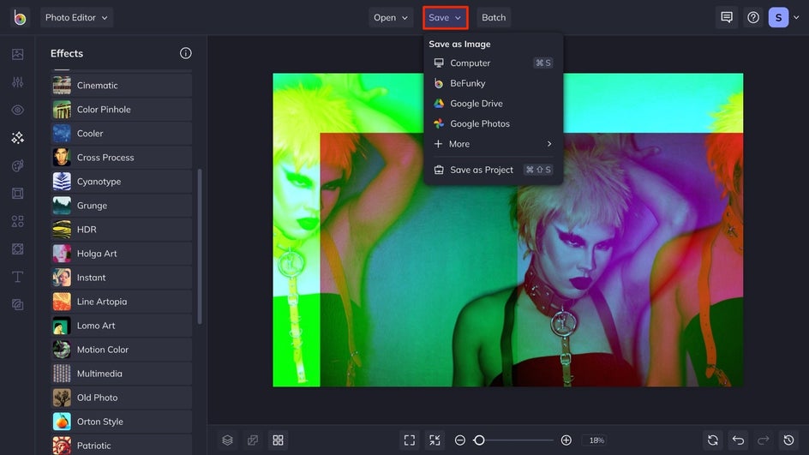
Task: Select the Line Artopia effect
Action: click(x=122, y=302)
